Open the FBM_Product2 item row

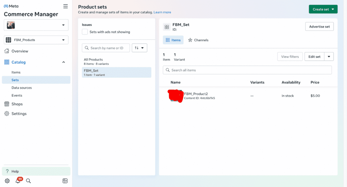pos(248,96)
